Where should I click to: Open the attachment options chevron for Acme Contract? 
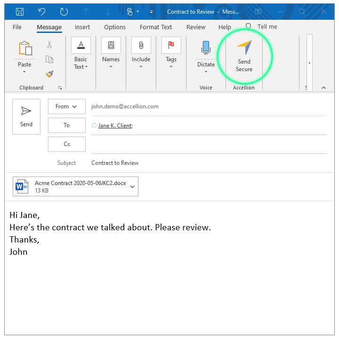(x=132, y=186)
